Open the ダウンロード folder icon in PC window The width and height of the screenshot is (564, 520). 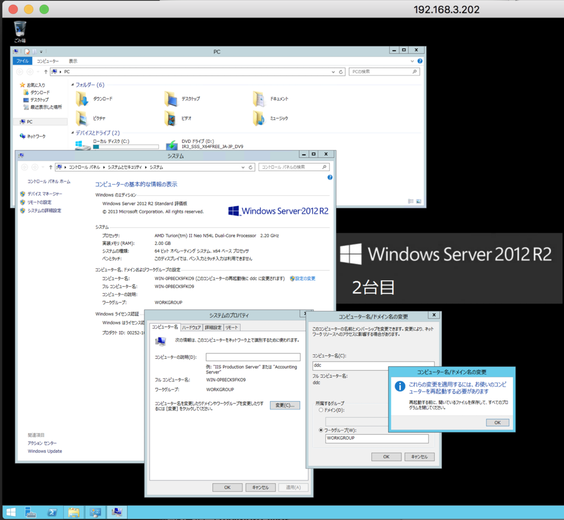82,99
